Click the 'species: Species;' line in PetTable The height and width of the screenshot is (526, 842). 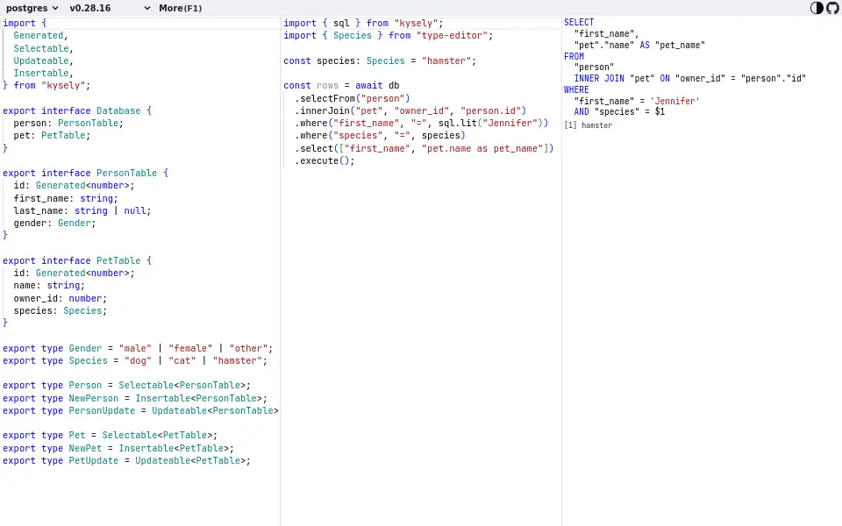[61, 310]
